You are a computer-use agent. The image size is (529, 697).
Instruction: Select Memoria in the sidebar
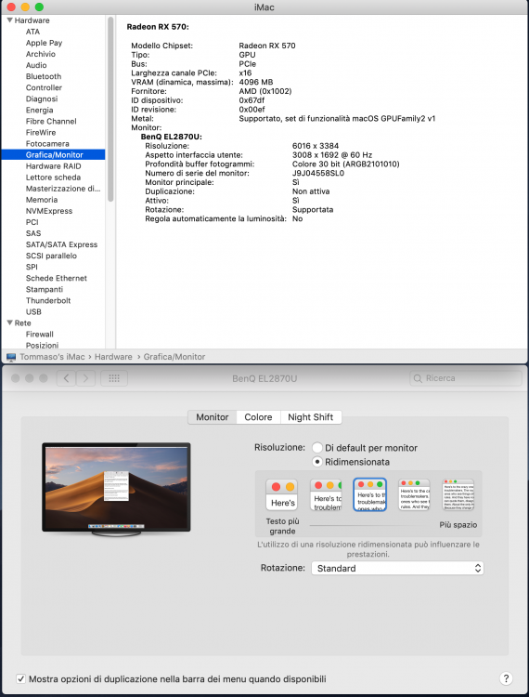[42, 200]
